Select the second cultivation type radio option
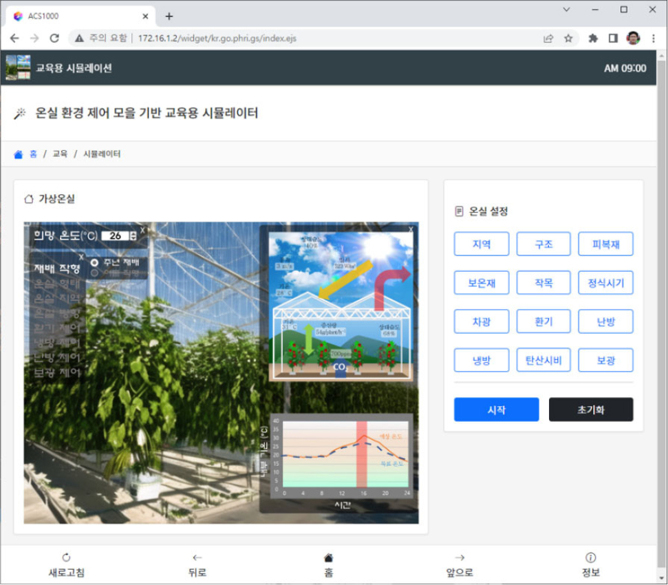This screenshot has height=585, width=668. pos(94,272)
